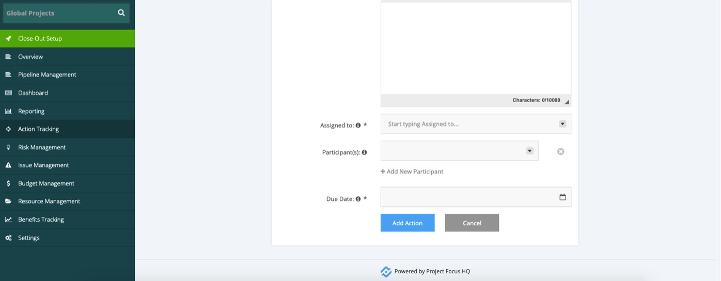Viewport: 721px width, 281px height.
Task: Click the Risk Management lightbulb icon
Action: tap(8, 147)
